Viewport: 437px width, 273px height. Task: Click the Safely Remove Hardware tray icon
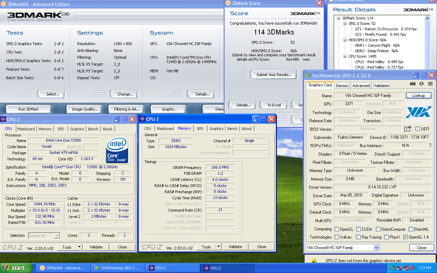coord(393,268)
